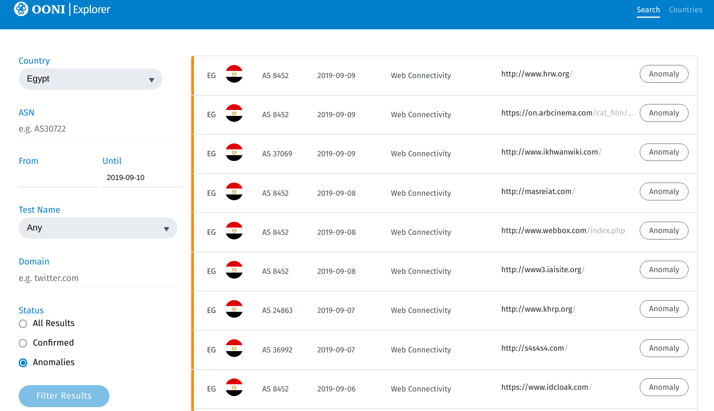This screenshot has height=411, width=714.
Task: Open the Country dropdown showing Egypt
Action: point(90,79)
